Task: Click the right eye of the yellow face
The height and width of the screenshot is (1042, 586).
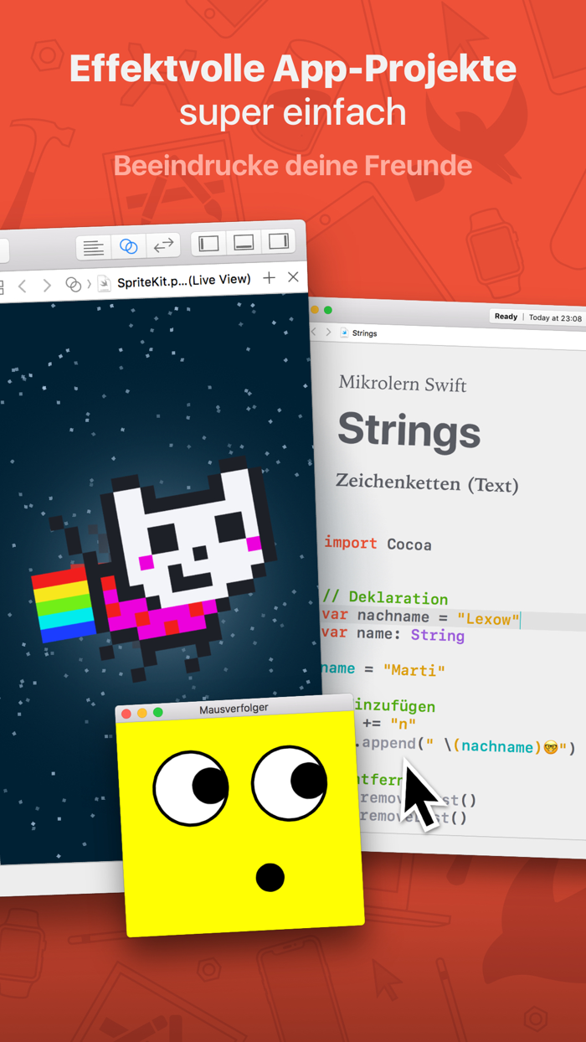Action: 290,782
